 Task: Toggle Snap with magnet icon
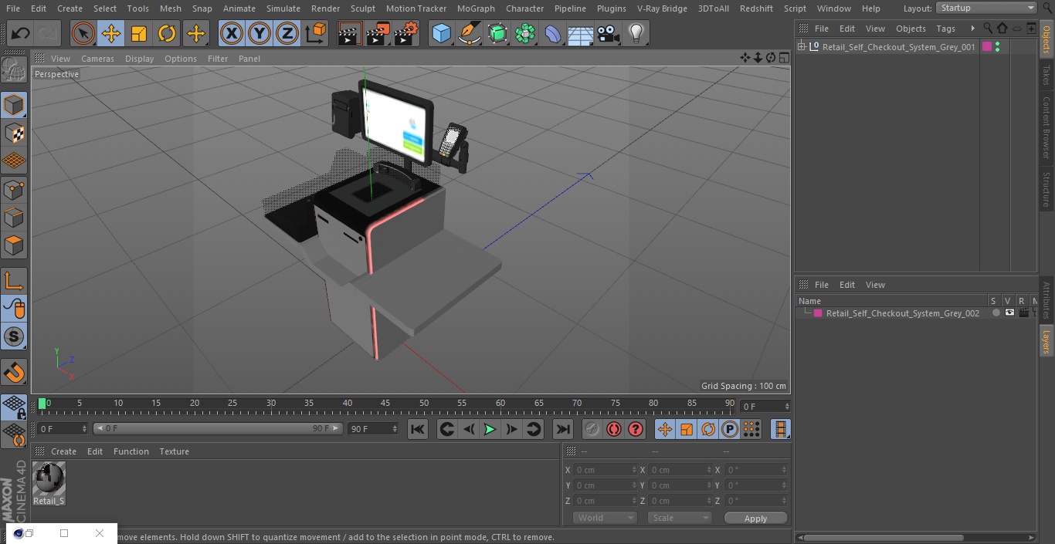14,373
